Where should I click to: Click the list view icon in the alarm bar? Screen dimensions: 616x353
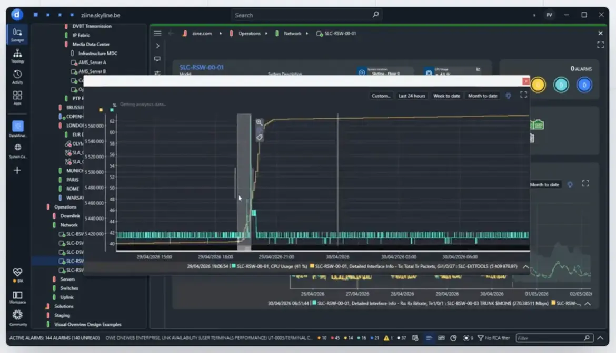[x=429, y=338]
